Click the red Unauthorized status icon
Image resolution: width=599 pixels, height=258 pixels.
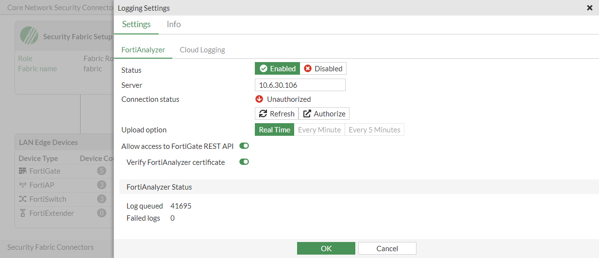[259, 99]
